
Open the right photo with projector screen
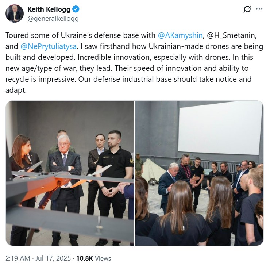pos(199,173)
